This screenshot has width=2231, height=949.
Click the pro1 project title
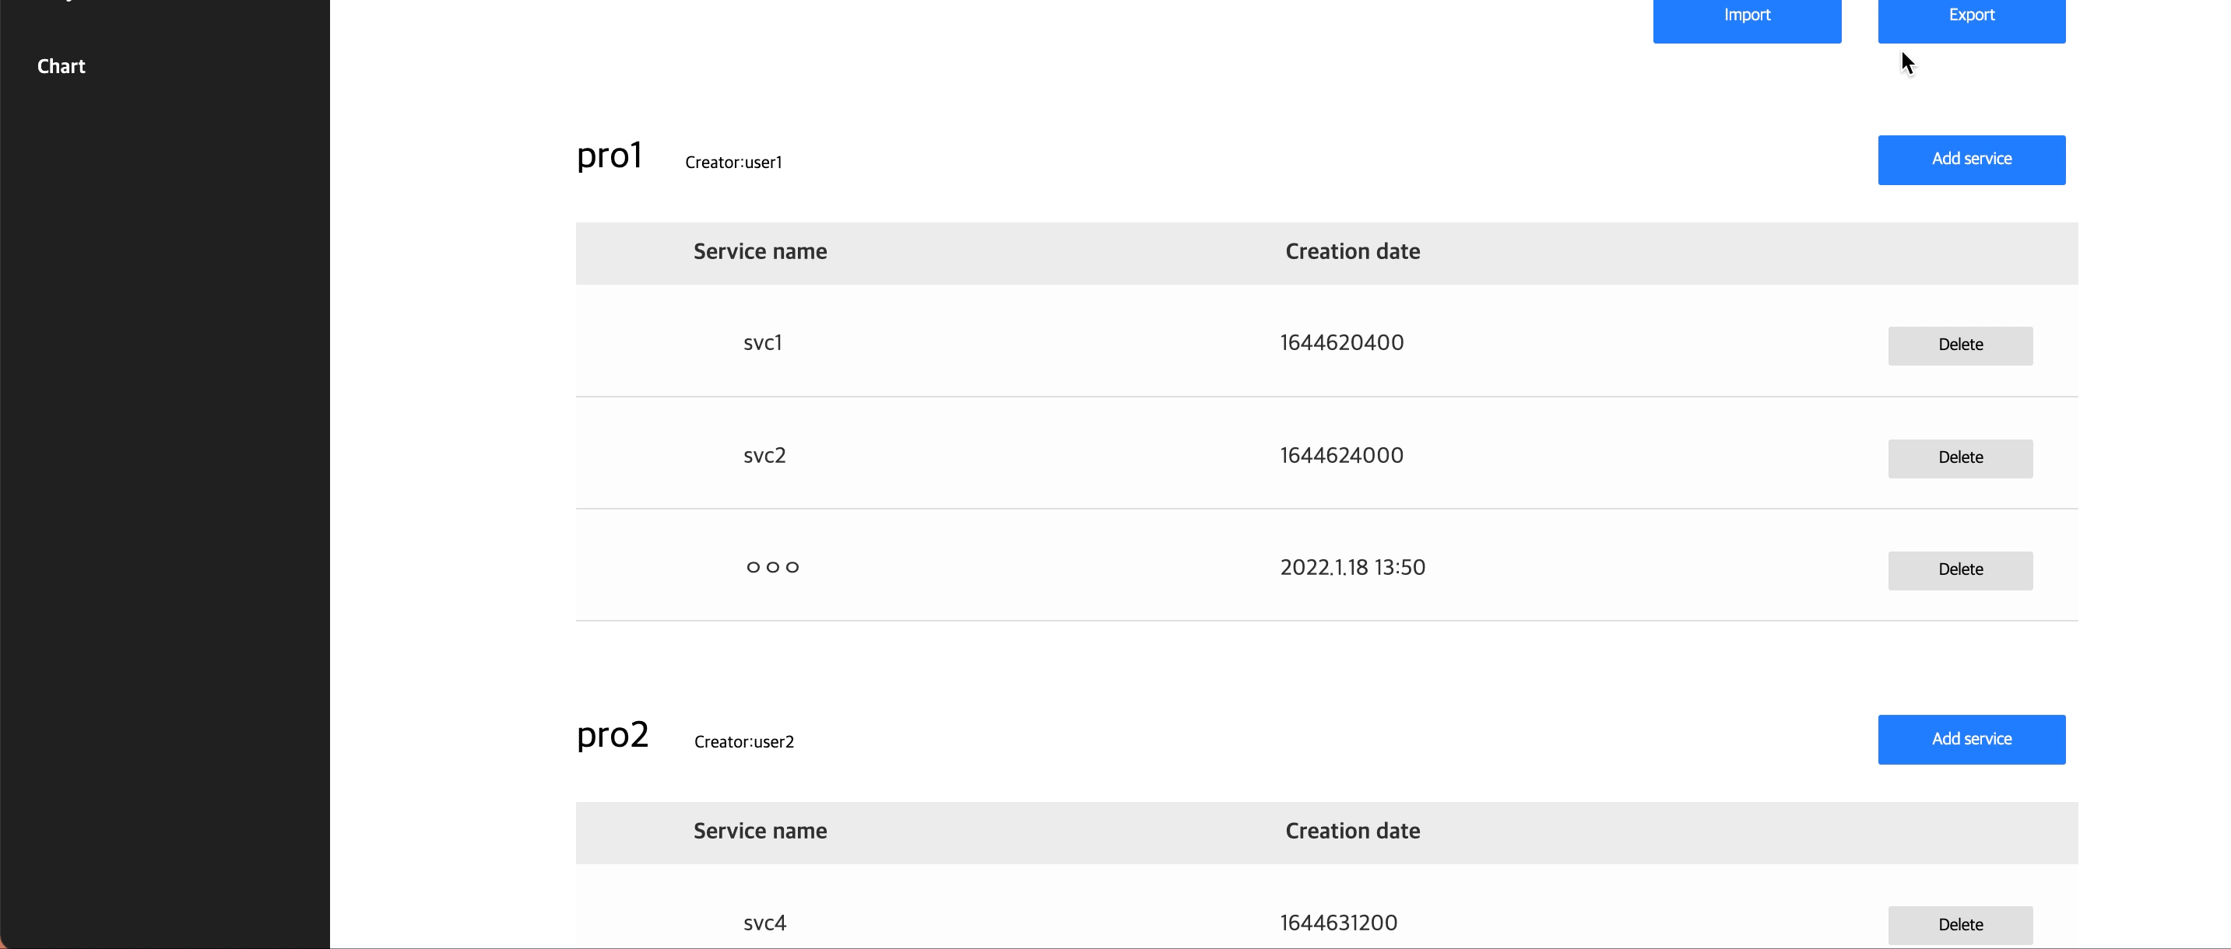[x=609, y=156]
